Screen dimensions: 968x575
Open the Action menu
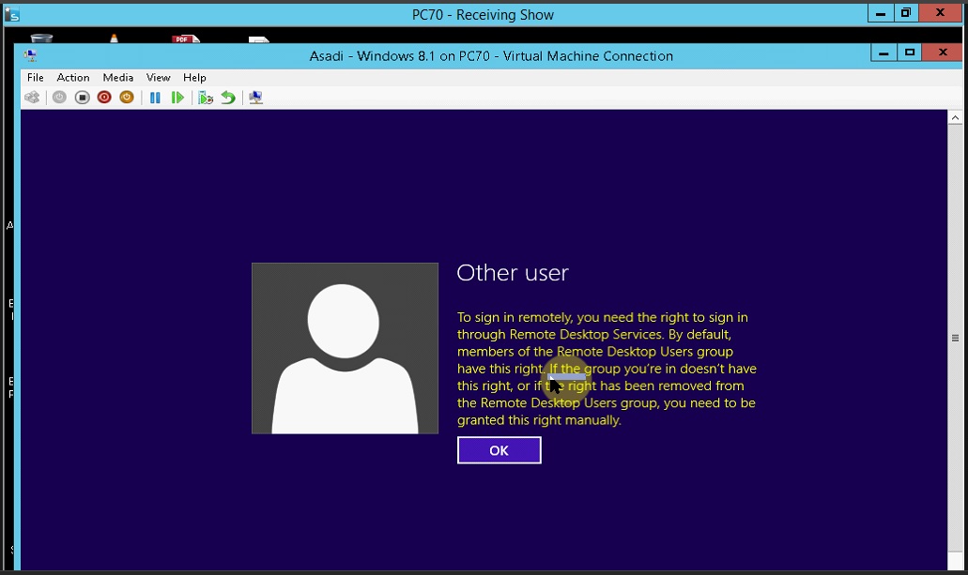point(72,78)
